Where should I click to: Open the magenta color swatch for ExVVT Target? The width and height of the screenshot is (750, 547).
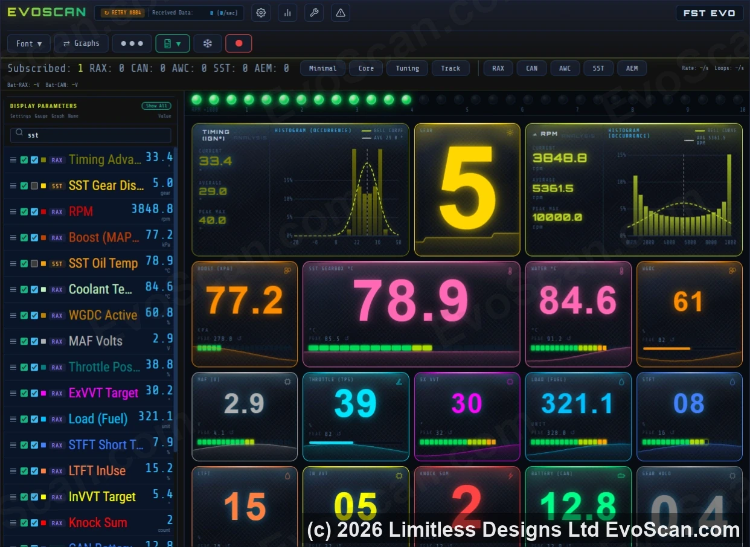[43, 394]
